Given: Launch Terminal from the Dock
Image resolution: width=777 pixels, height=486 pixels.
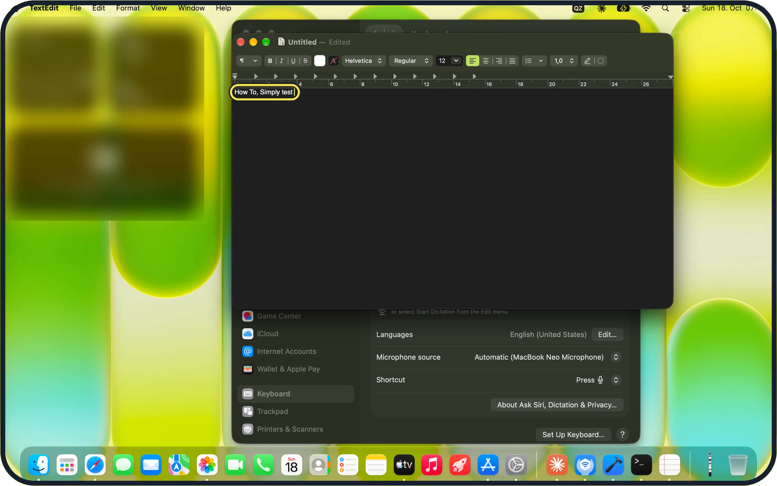Looking at the screenshot, I should coord(641,464).
